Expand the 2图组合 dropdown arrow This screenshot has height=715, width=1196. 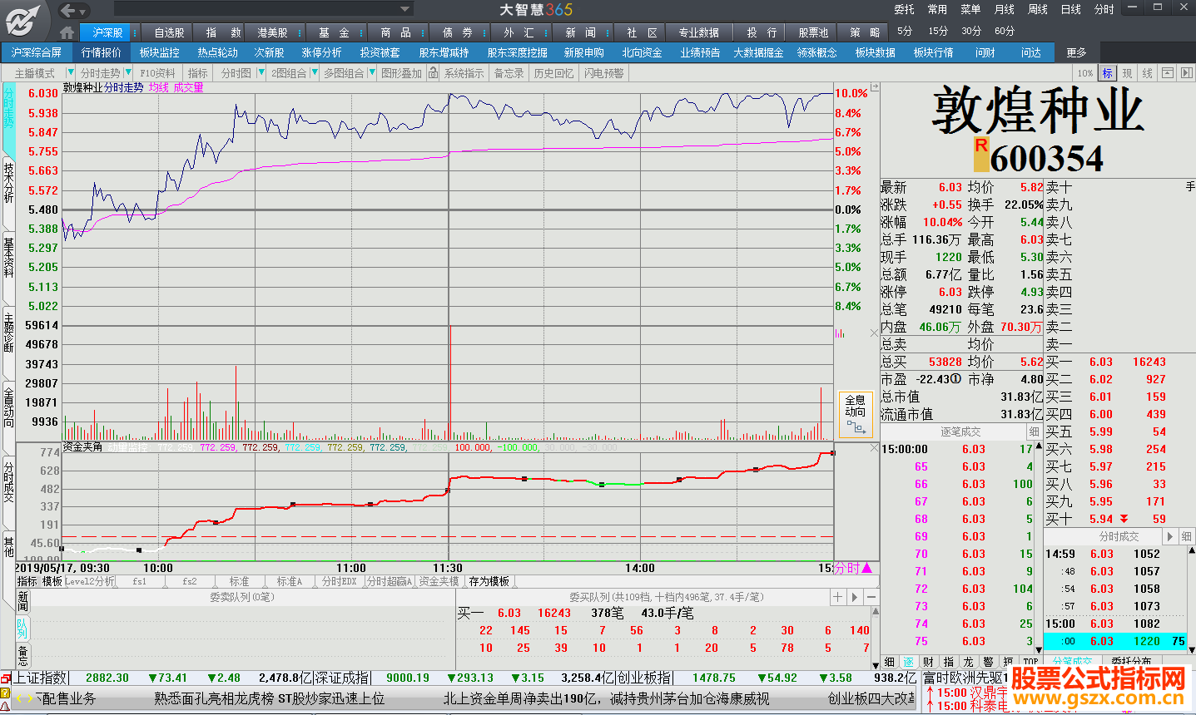click(x=313, y=73)
